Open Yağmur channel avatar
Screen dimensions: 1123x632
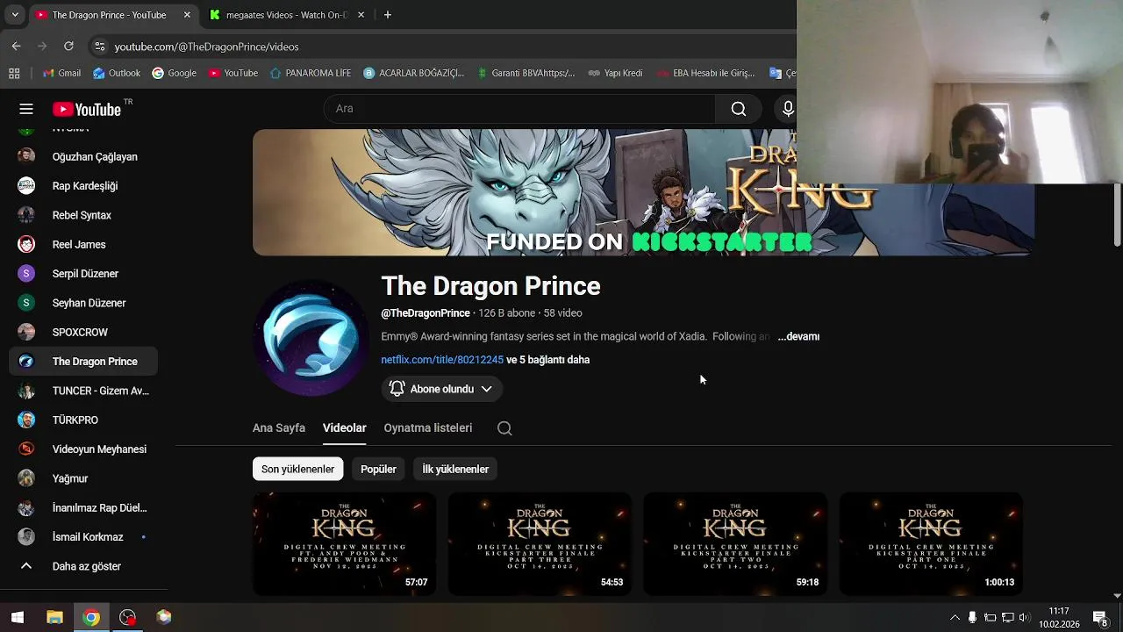pos(26,478)
